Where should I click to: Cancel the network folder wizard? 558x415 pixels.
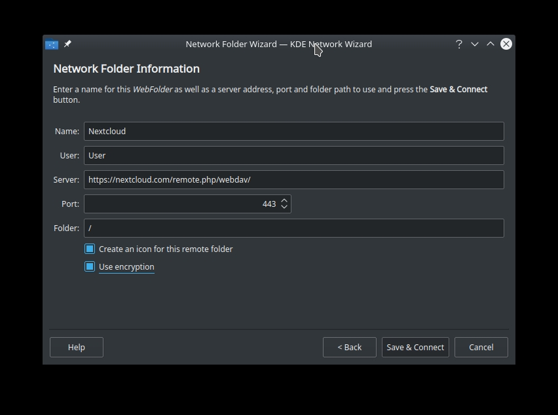[481, 347]
